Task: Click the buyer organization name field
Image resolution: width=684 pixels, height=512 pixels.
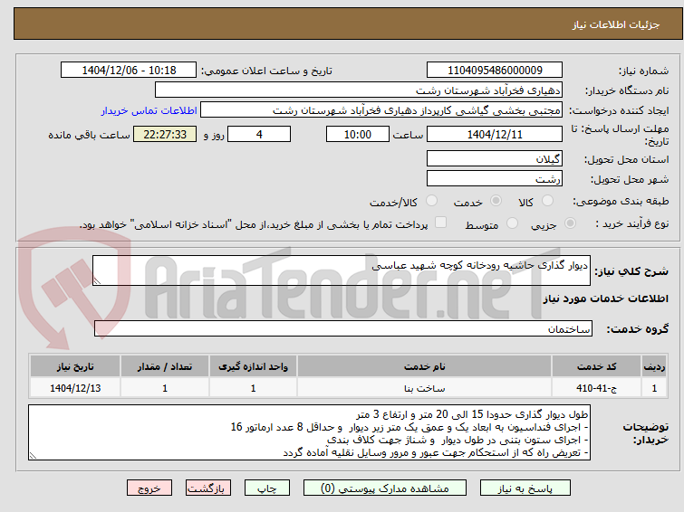Action: point(359,90)
